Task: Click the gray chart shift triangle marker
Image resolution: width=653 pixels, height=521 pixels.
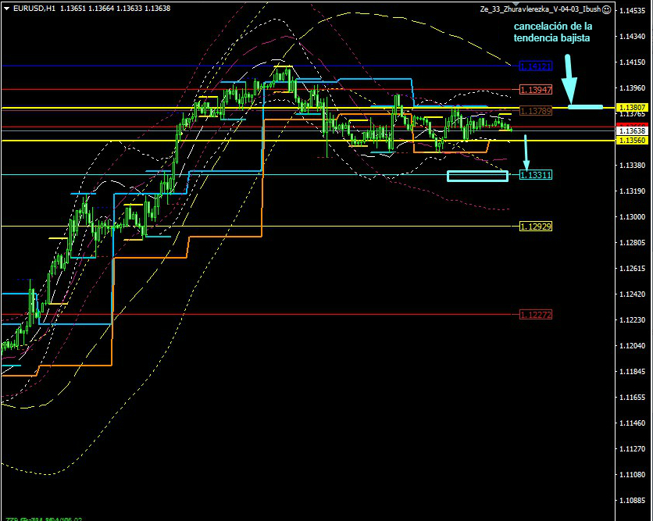Action: (516, 4)
